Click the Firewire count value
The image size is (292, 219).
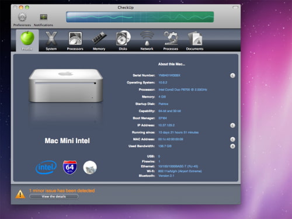click(x=159, y=161)
